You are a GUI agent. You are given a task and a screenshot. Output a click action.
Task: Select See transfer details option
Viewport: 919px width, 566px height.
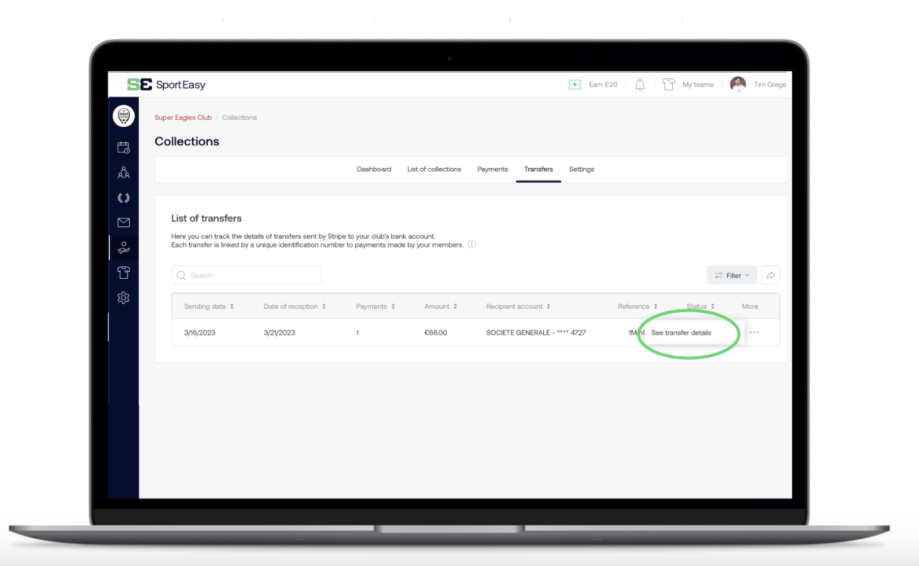681,332
